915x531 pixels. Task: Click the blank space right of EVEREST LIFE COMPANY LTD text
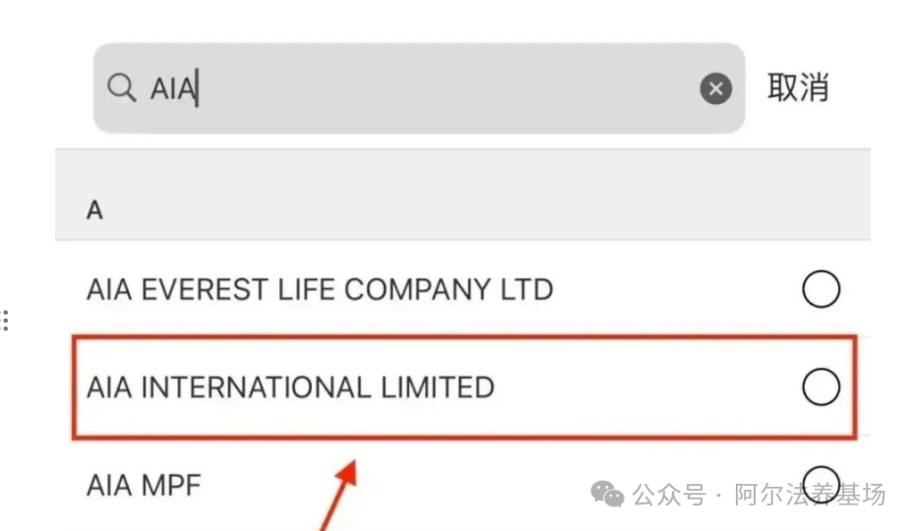click(x=679, y=290)
